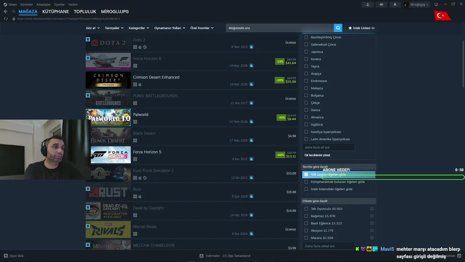Open the Steam menu

(x=10, y=4)
